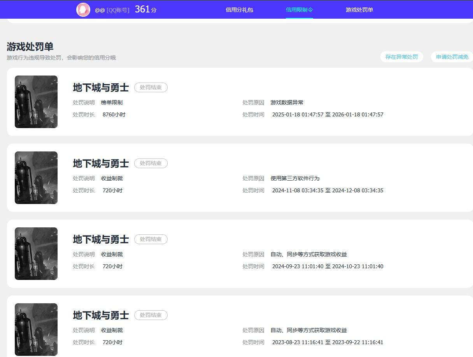
Task: Open the 信用分礼包 tab
Action: click(x=239, y=10)
